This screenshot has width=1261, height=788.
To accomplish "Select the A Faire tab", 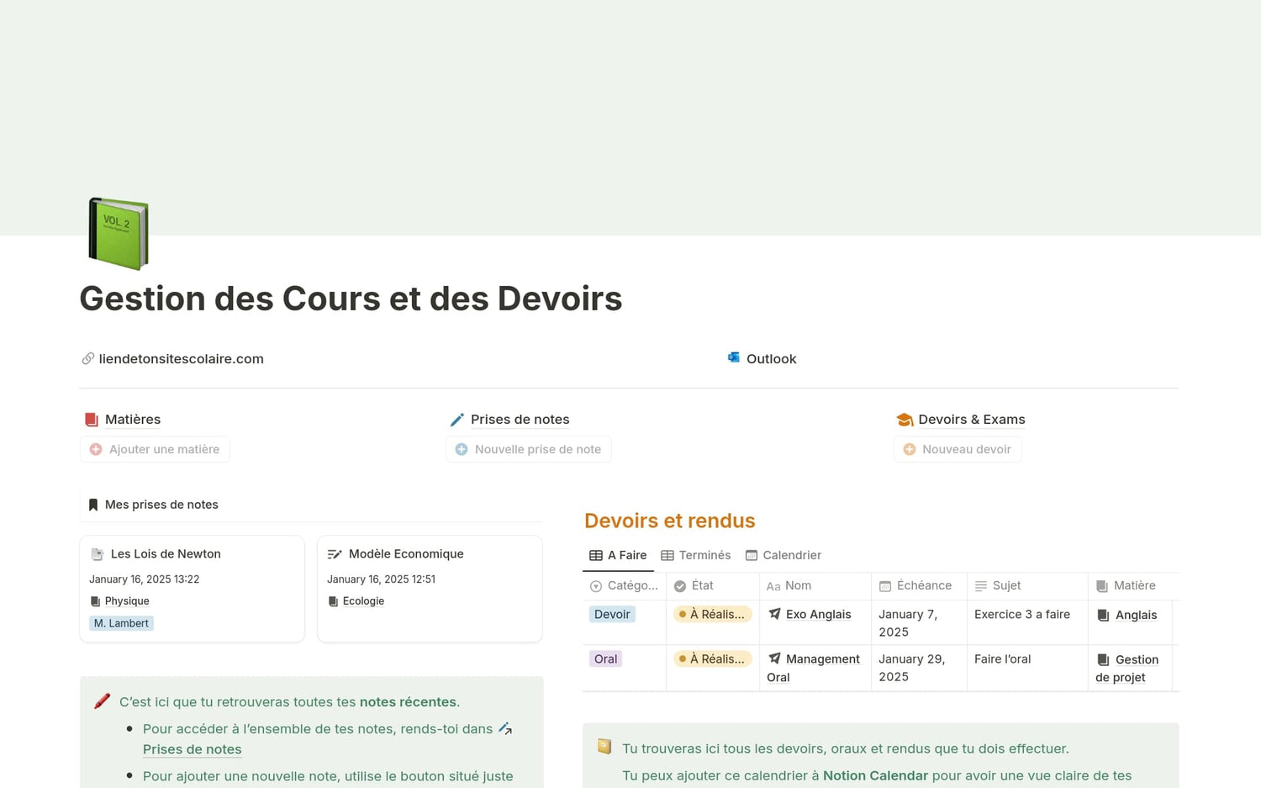I will (x=618, y=555).
